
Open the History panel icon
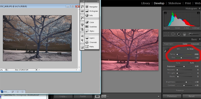[82, 7]
